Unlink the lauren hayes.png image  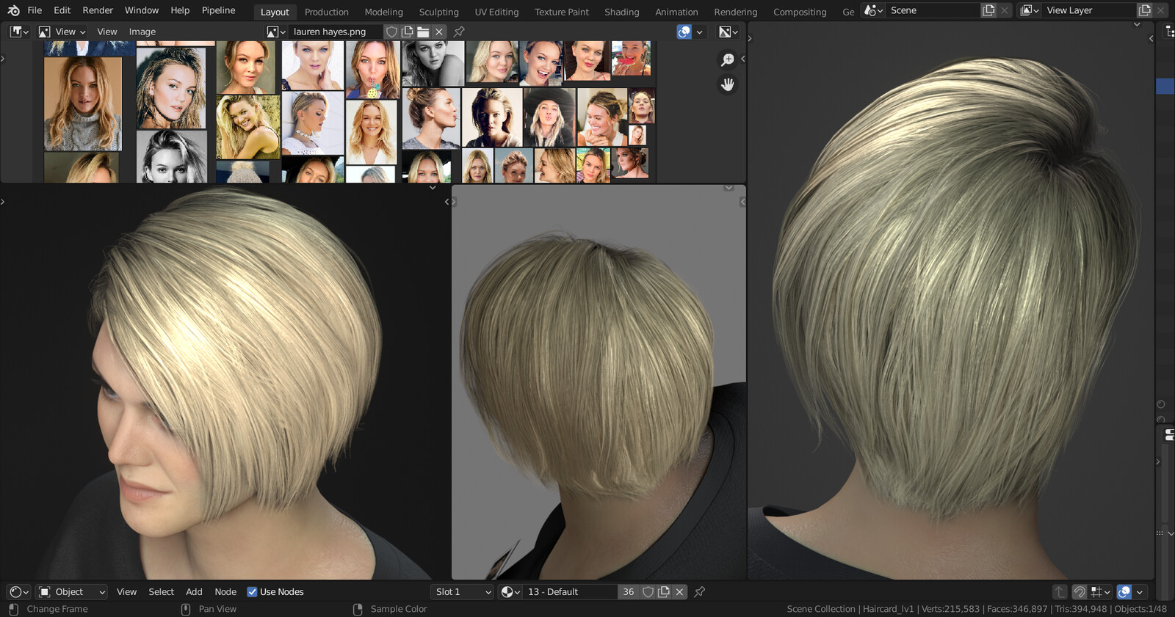[x=439, y=32]
